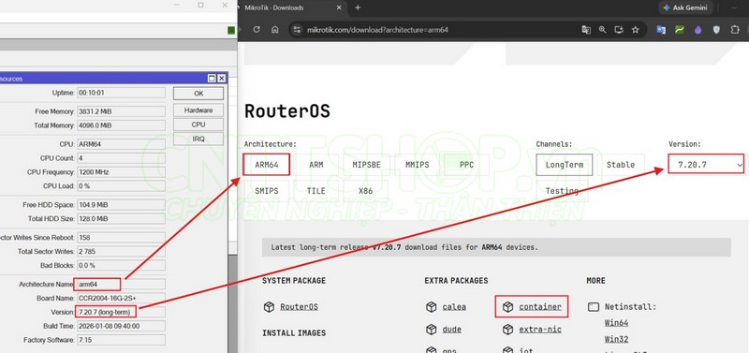Click OK in Resources dialog
Image resolution: width=749 pixels, height=353 pixels.
click(198, 94)
